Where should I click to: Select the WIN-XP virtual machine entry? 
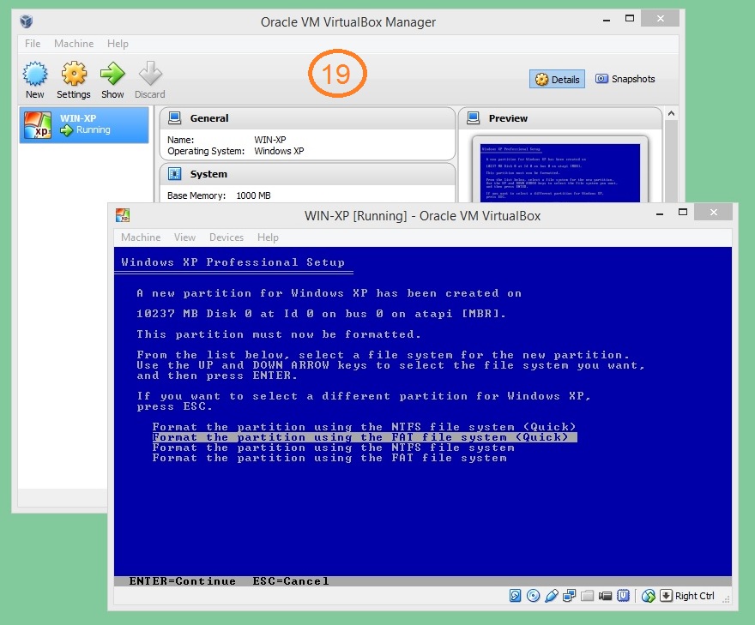coord(84,124)
